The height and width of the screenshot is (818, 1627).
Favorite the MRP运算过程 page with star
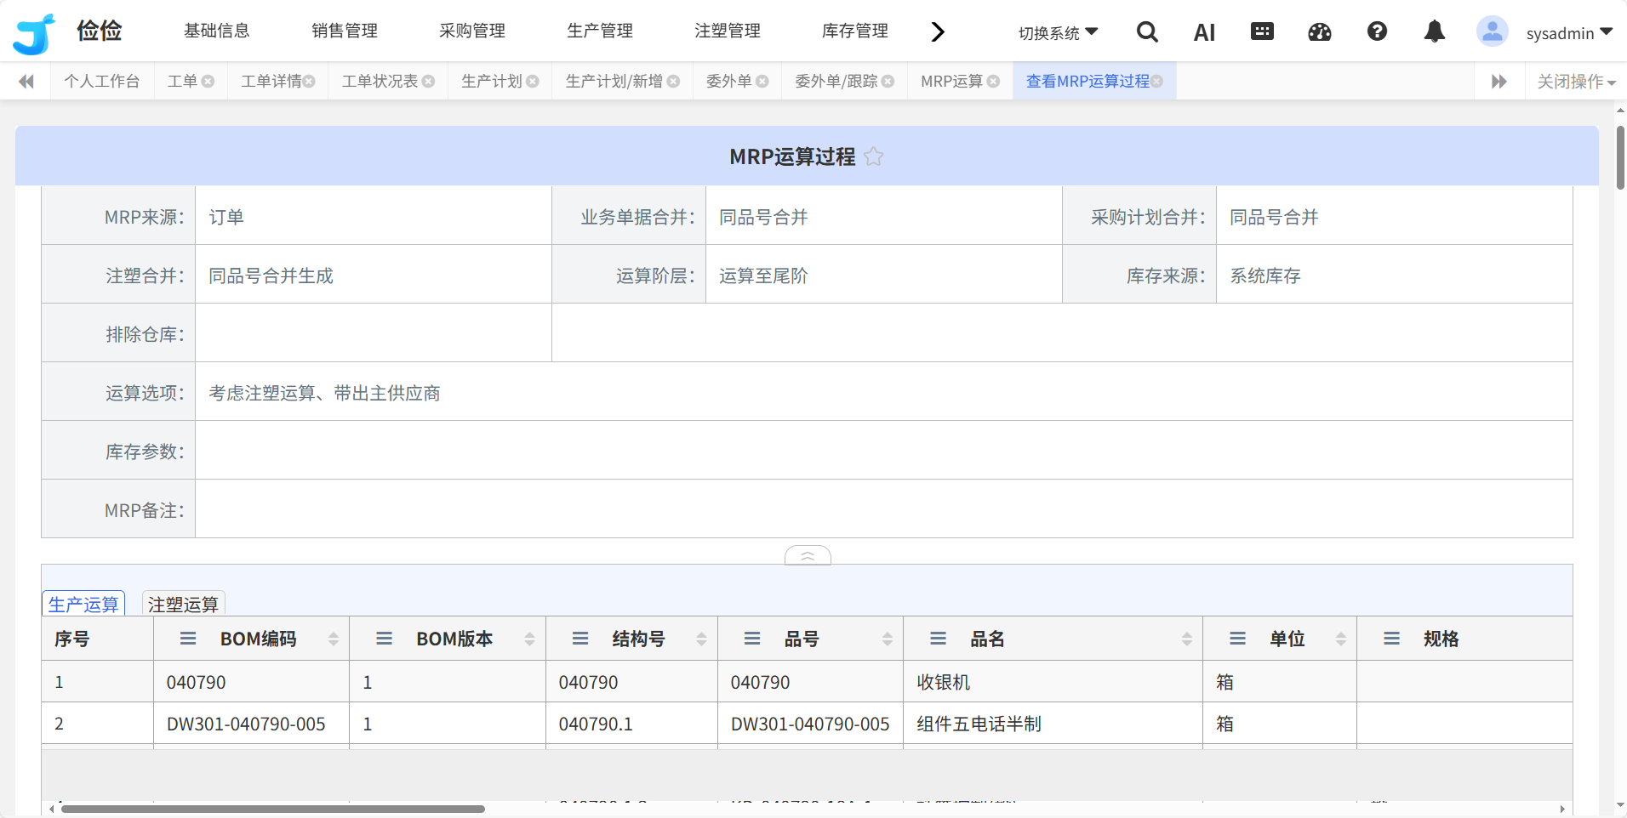tap(874, 156)
